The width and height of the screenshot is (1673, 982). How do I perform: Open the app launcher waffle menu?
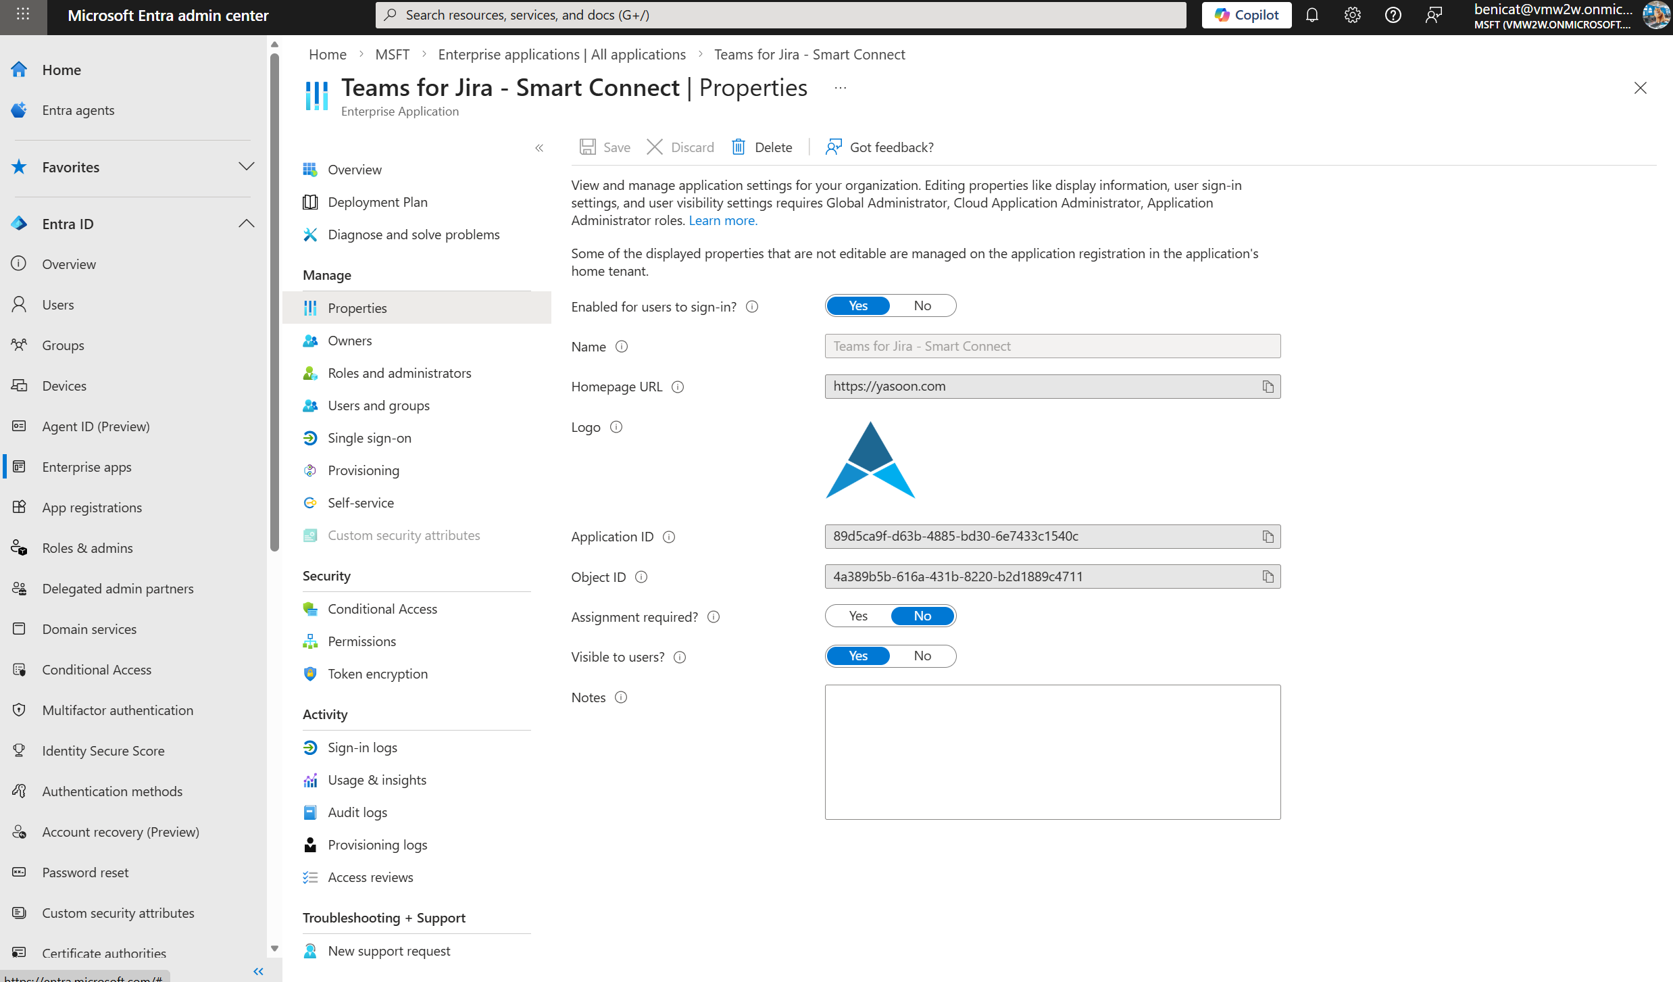click(23, 15)
